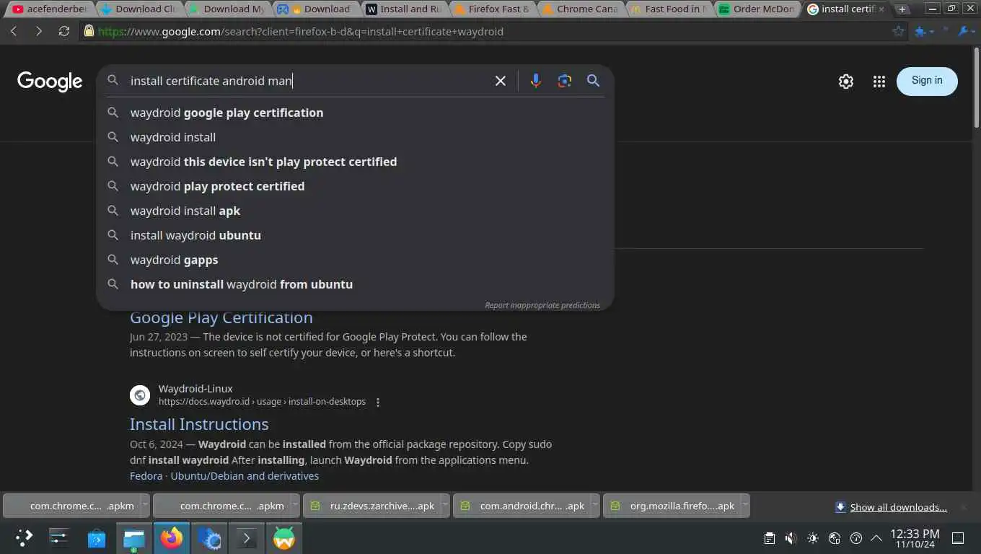Switch to 'Download My' tab
This screenshot has width=981, height=554.
pyautogui.click(x=227, y=9)
